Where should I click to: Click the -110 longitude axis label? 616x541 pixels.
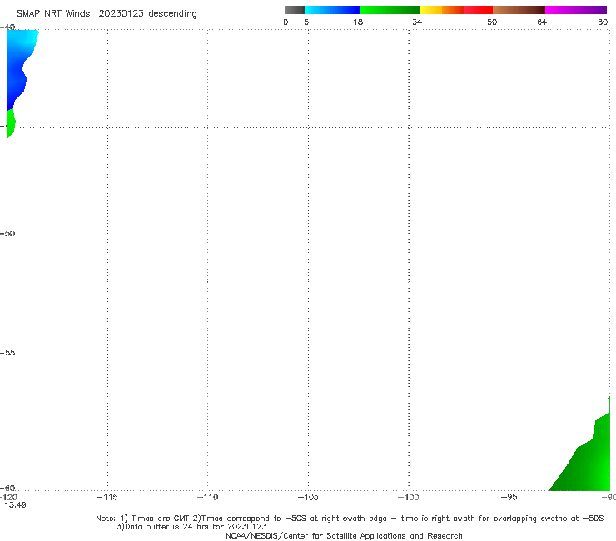pos(207,497)
